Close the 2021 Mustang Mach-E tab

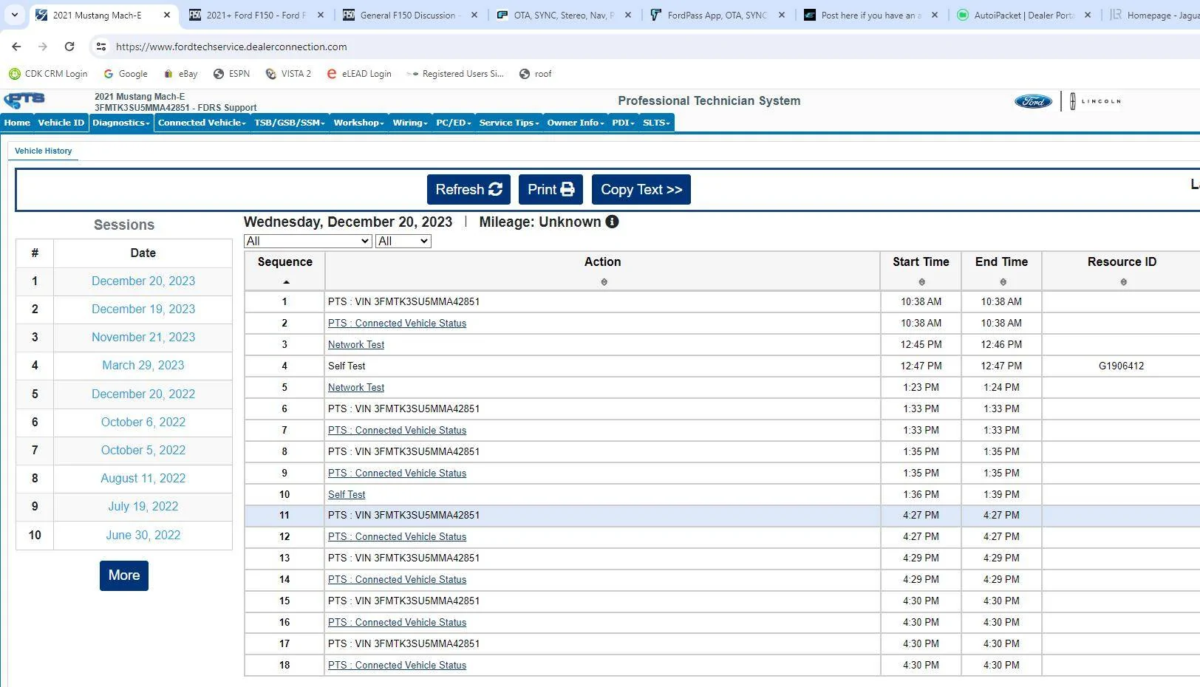click(167, 15)
